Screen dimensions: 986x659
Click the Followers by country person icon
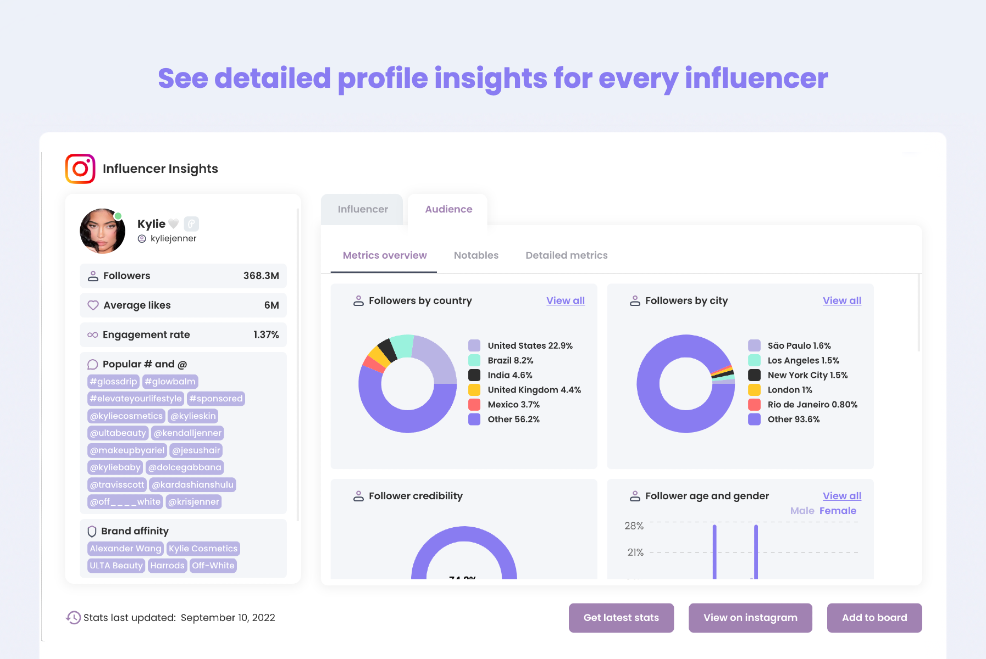click(358, 300)
